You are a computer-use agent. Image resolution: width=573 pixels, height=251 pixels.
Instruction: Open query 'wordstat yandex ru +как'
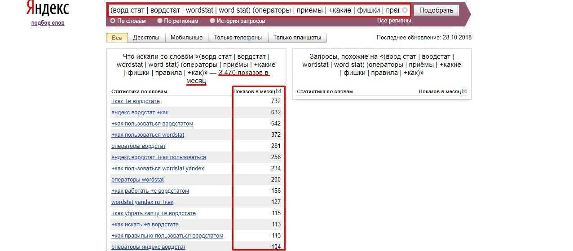[142, 202]
